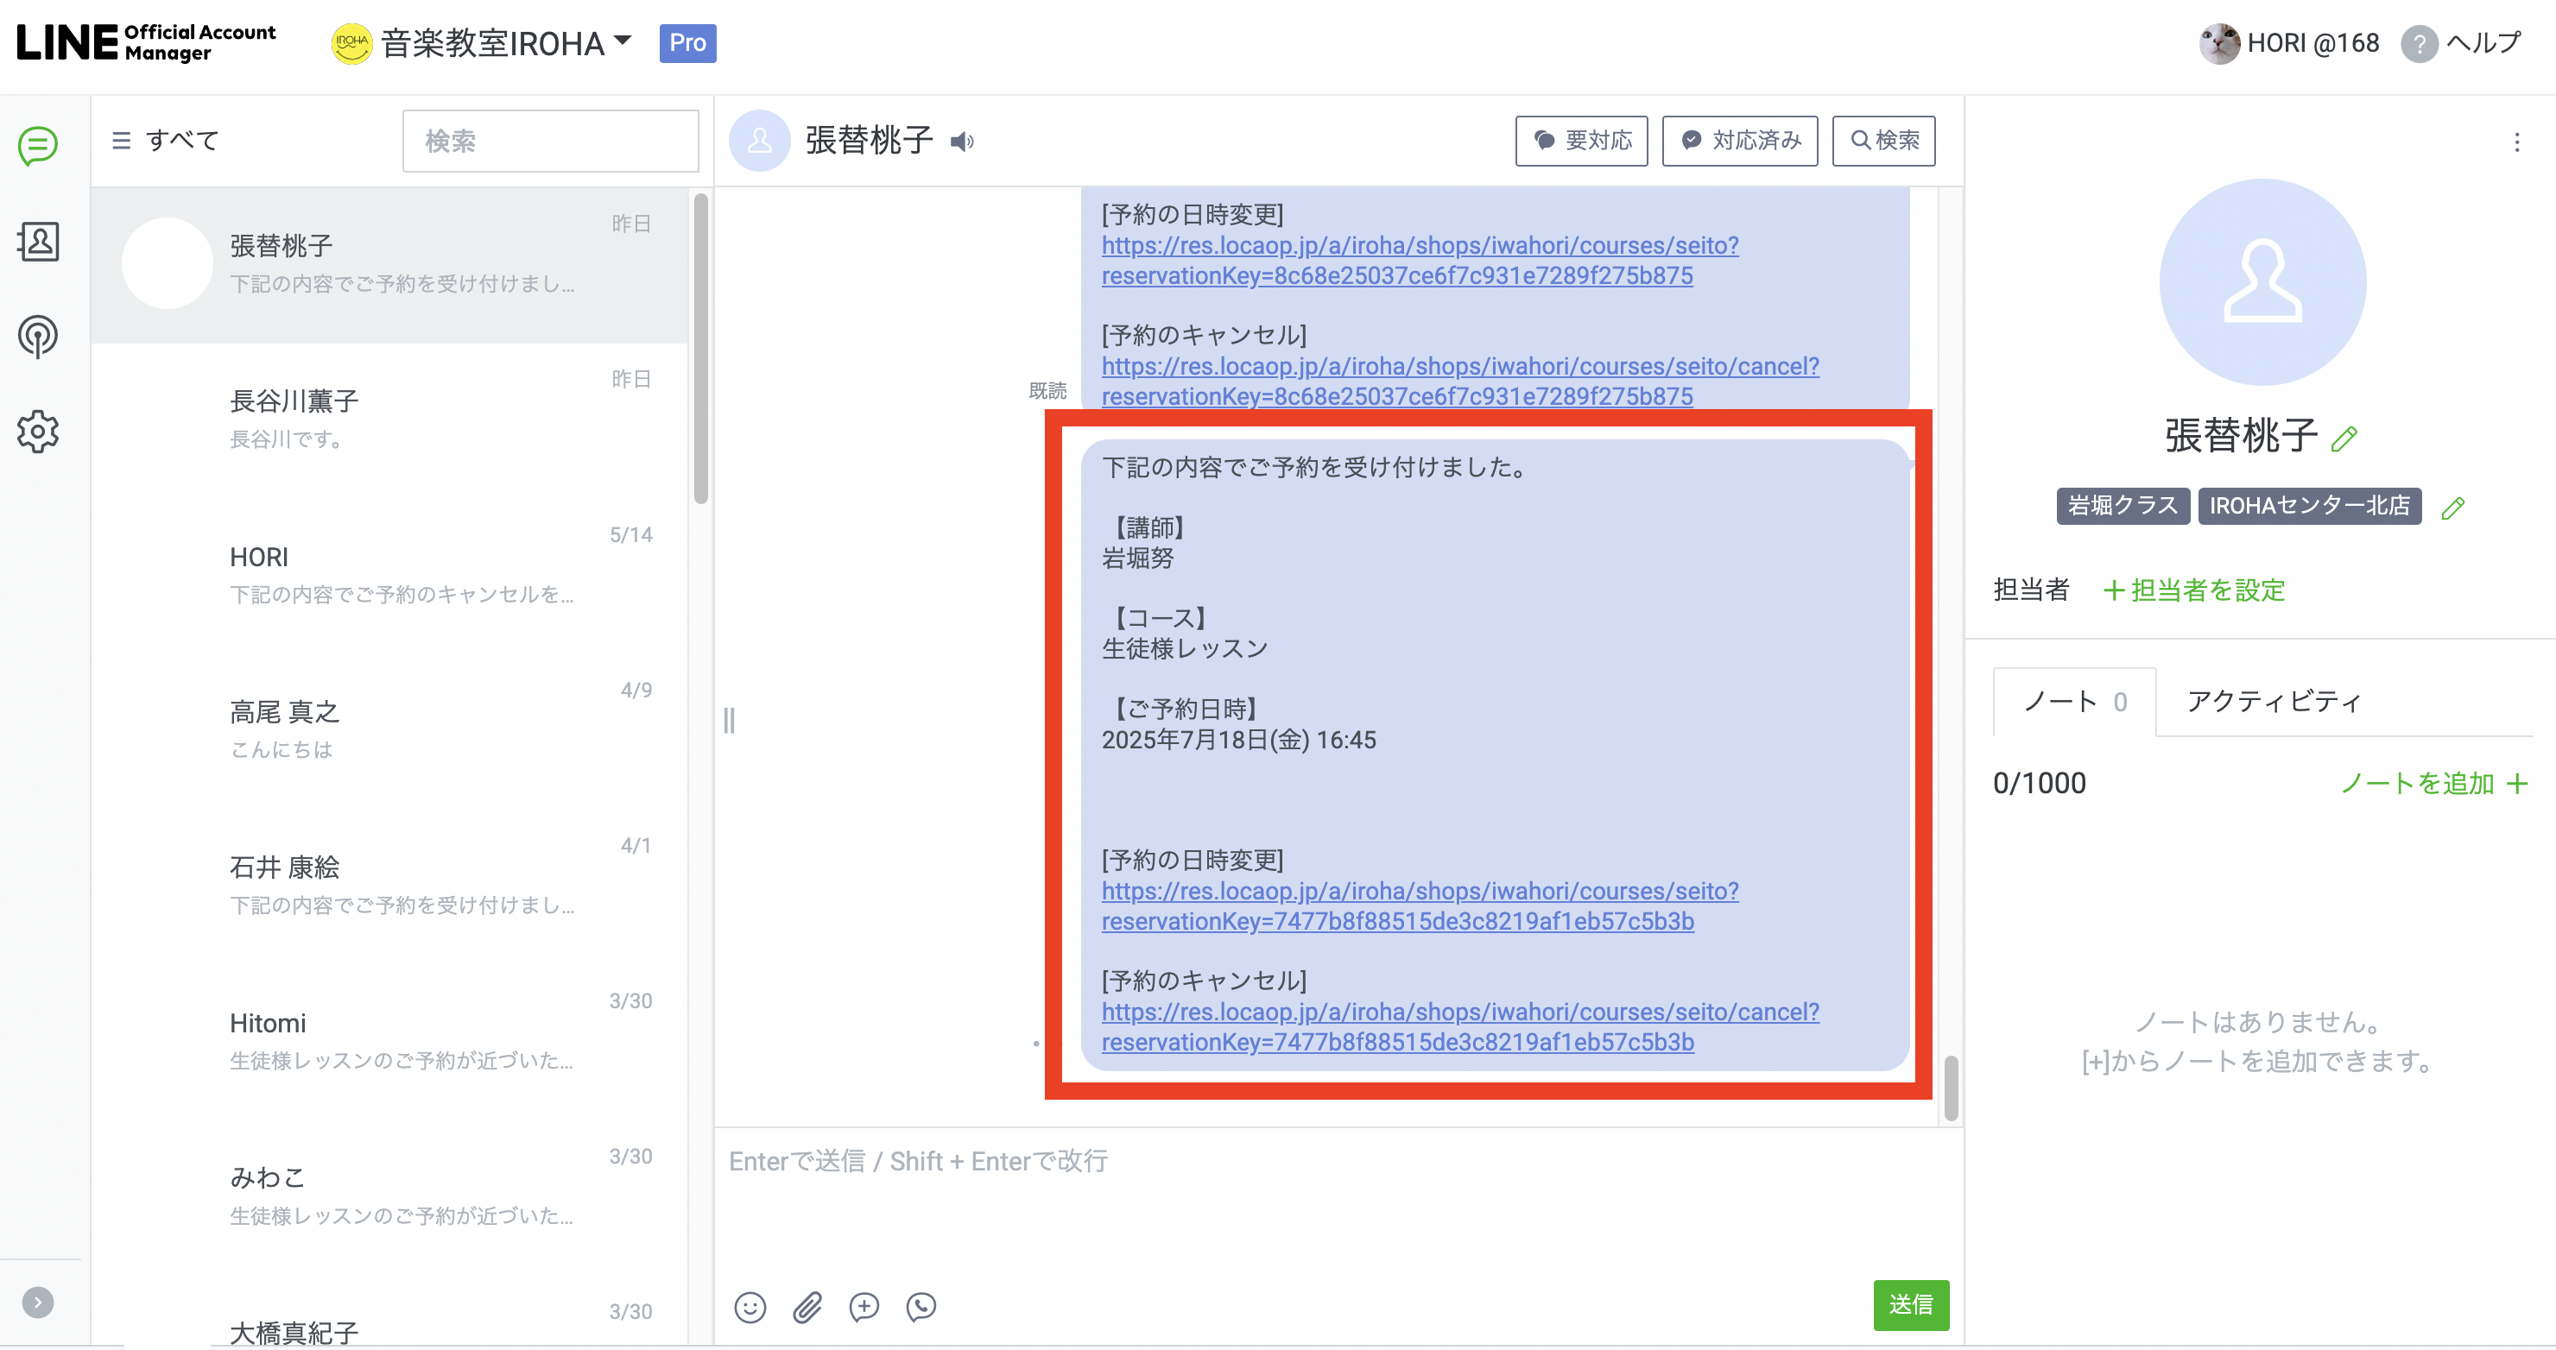Switch to the アクティビティ tab
Image resolution: width=2556 pixels, height=1350 pixels.
click(2274, 701)
